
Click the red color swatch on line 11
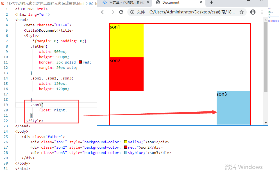coord(80,62)
